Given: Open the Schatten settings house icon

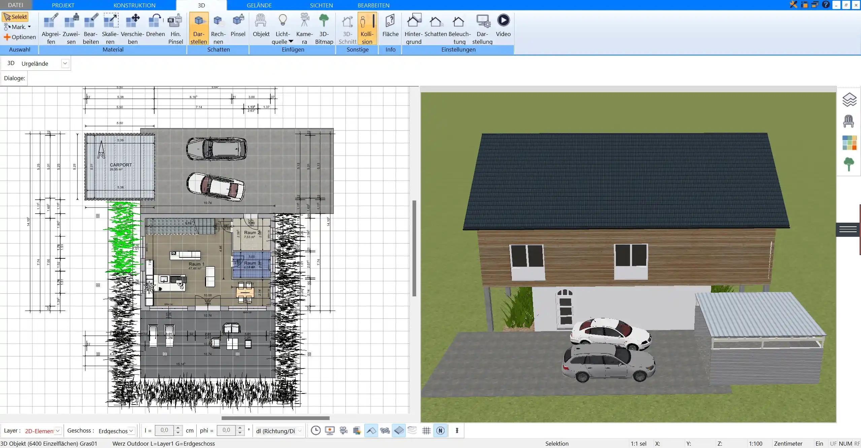Looking at the screenshot, I should pyautogui.click(x=436, y=25).
